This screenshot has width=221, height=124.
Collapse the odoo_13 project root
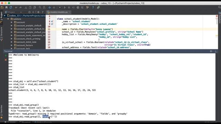coord(5,16)
